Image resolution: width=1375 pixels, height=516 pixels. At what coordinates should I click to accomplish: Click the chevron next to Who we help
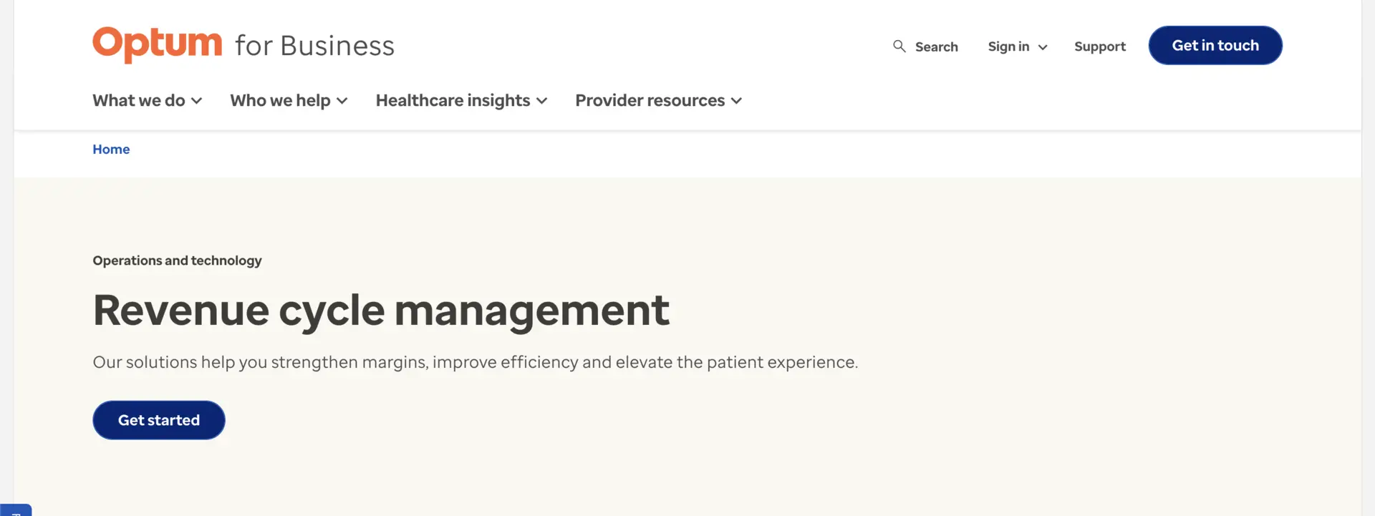click(x=343, y=101)
